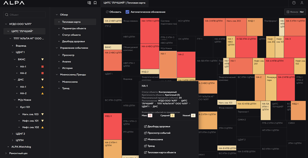The image size is (308, 158).
Task: Open help via the question mark icon
Action: (294, 3)
